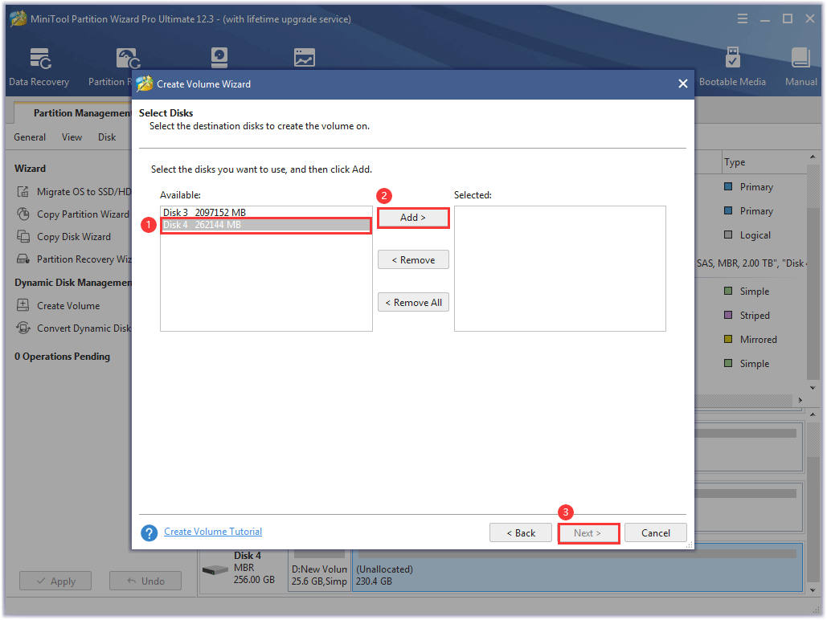Click the Apply button in main window

(55, 581)
